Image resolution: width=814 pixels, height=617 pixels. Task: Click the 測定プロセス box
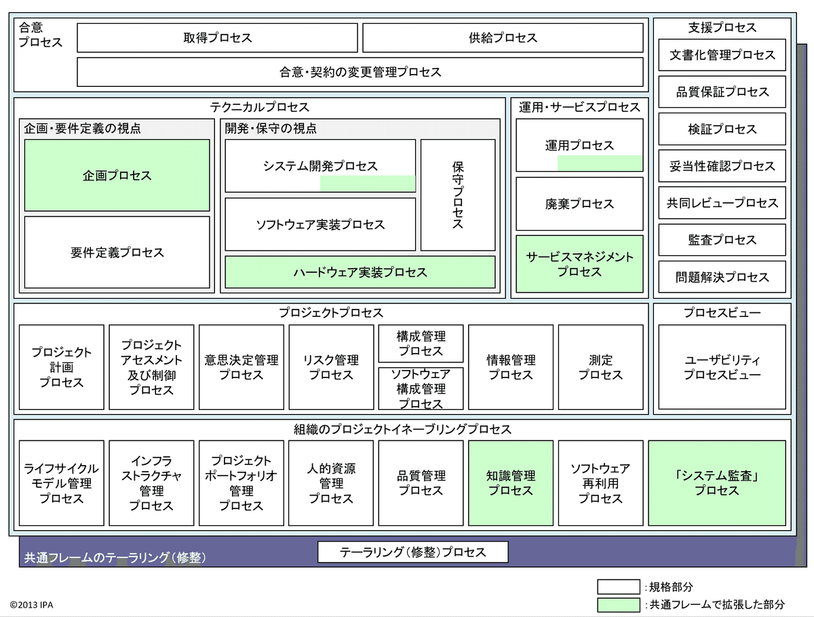coord(600,367)
